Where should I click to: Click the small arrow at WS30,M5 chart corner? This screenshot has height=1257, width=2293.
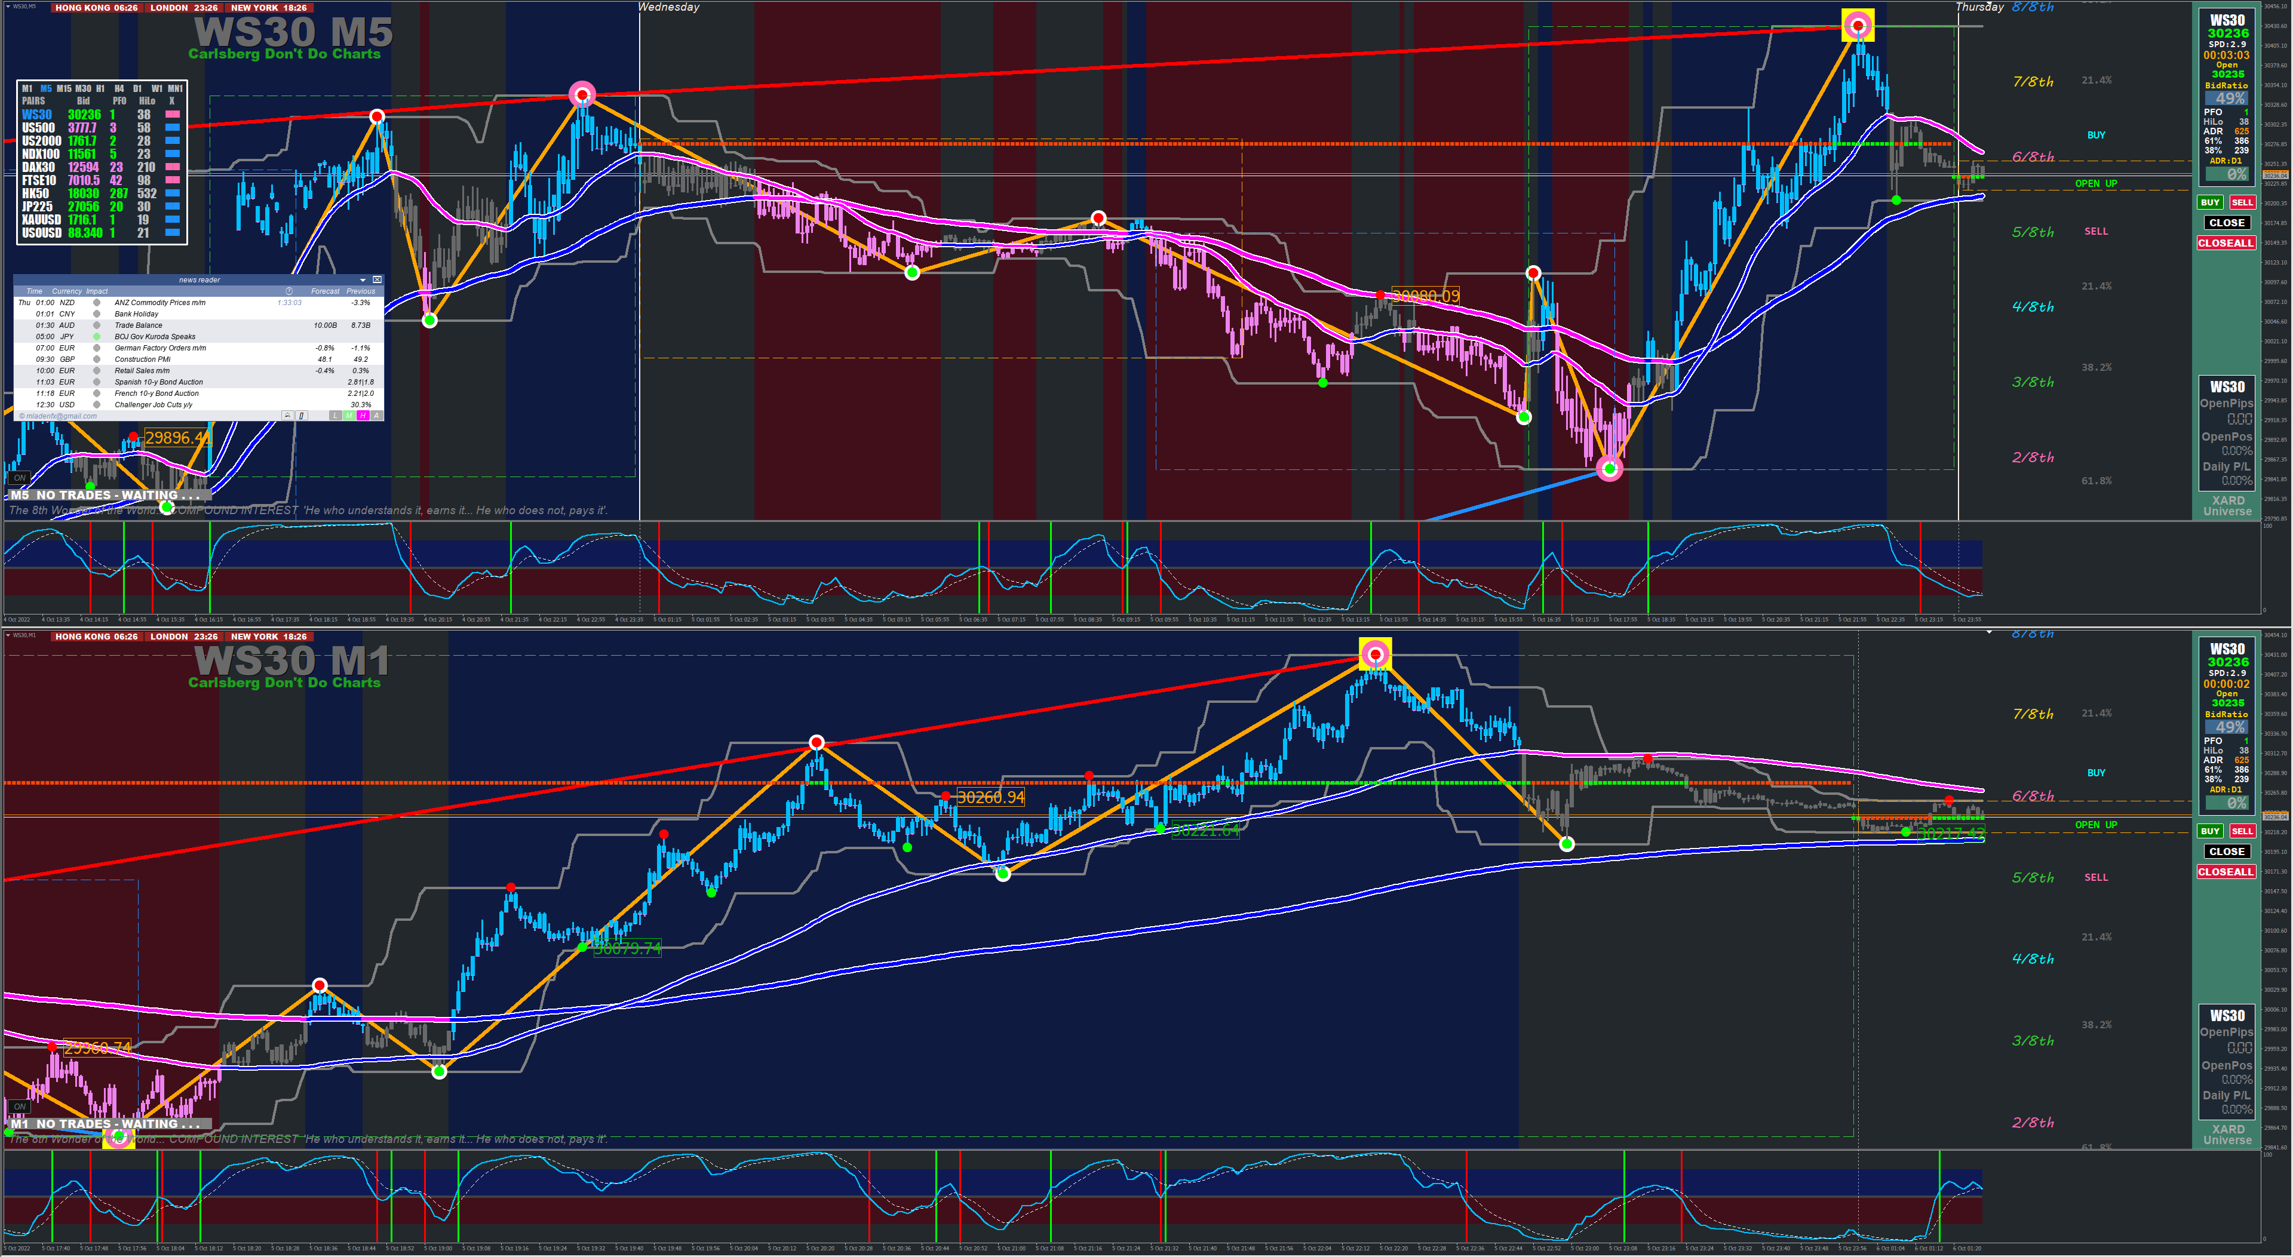pyautogui.click(x=7, y=7)
